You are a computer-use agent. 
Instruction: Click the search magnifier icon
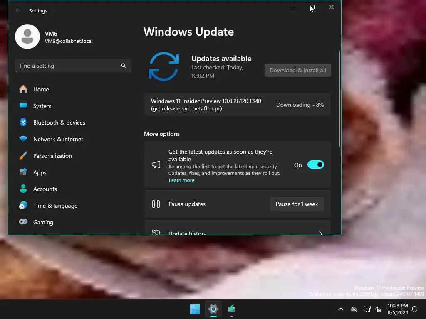(123, 66)
